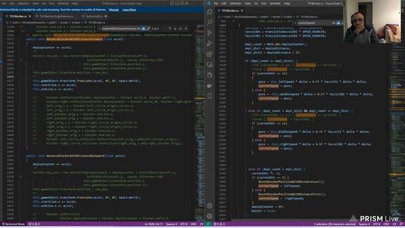Toggle Match Case in left find widget
This screenshot has width=405, height=228.
click(x=139, y=28)
